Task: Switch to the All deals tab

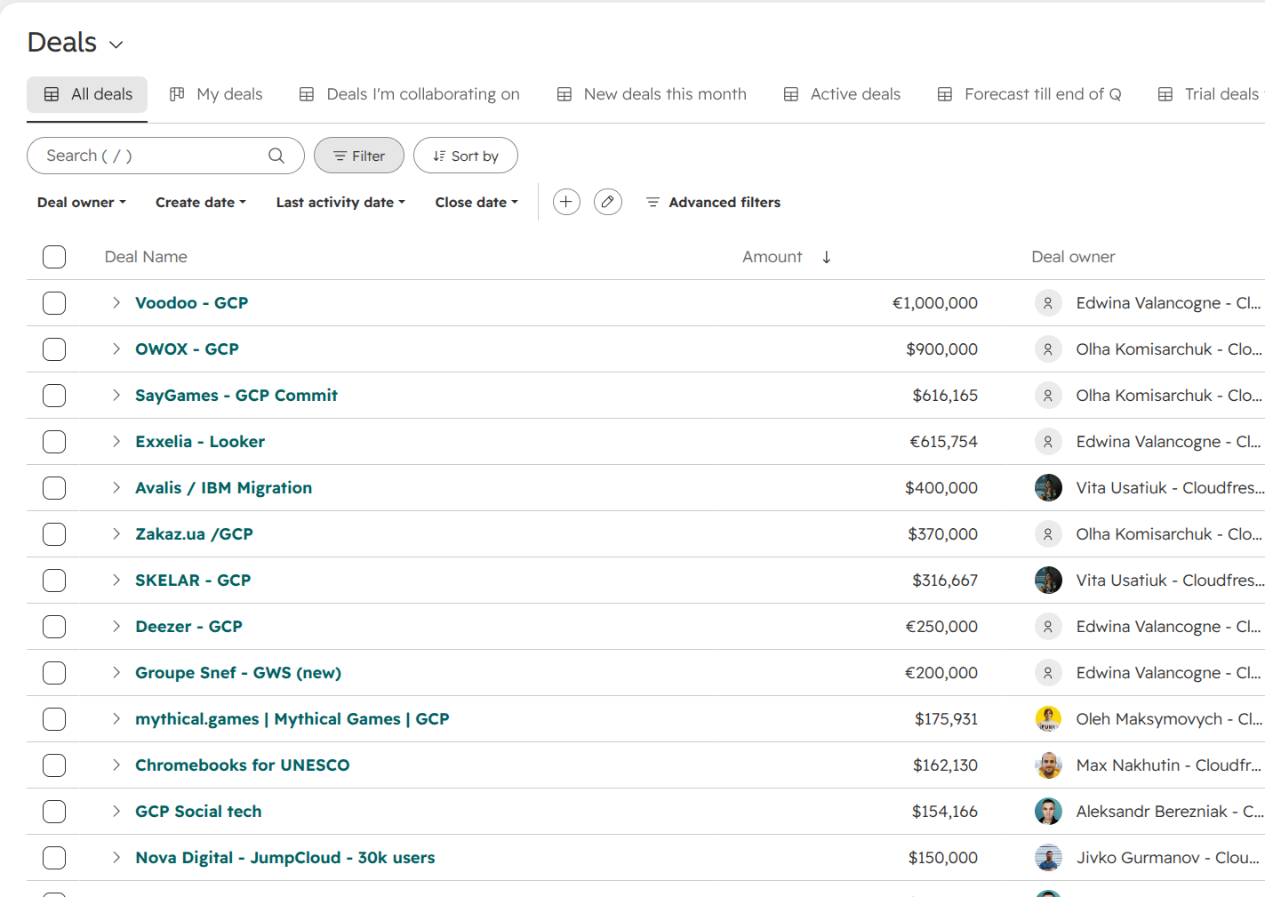Action: [87, 94]
